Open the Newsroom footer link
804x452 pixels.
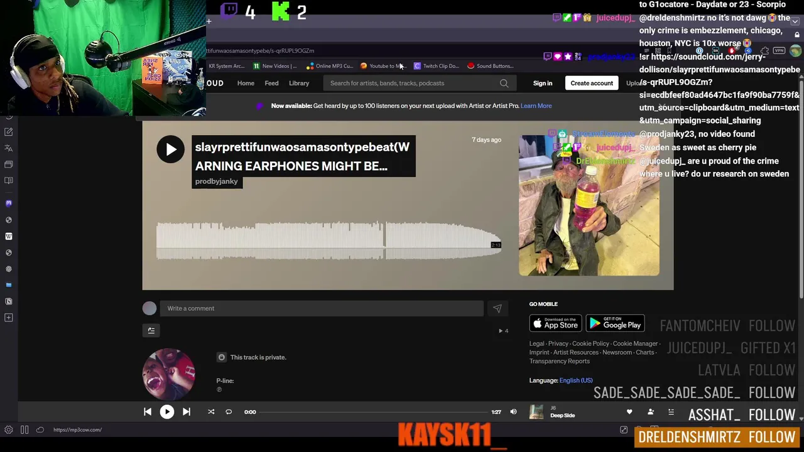(x=617, y=352)
